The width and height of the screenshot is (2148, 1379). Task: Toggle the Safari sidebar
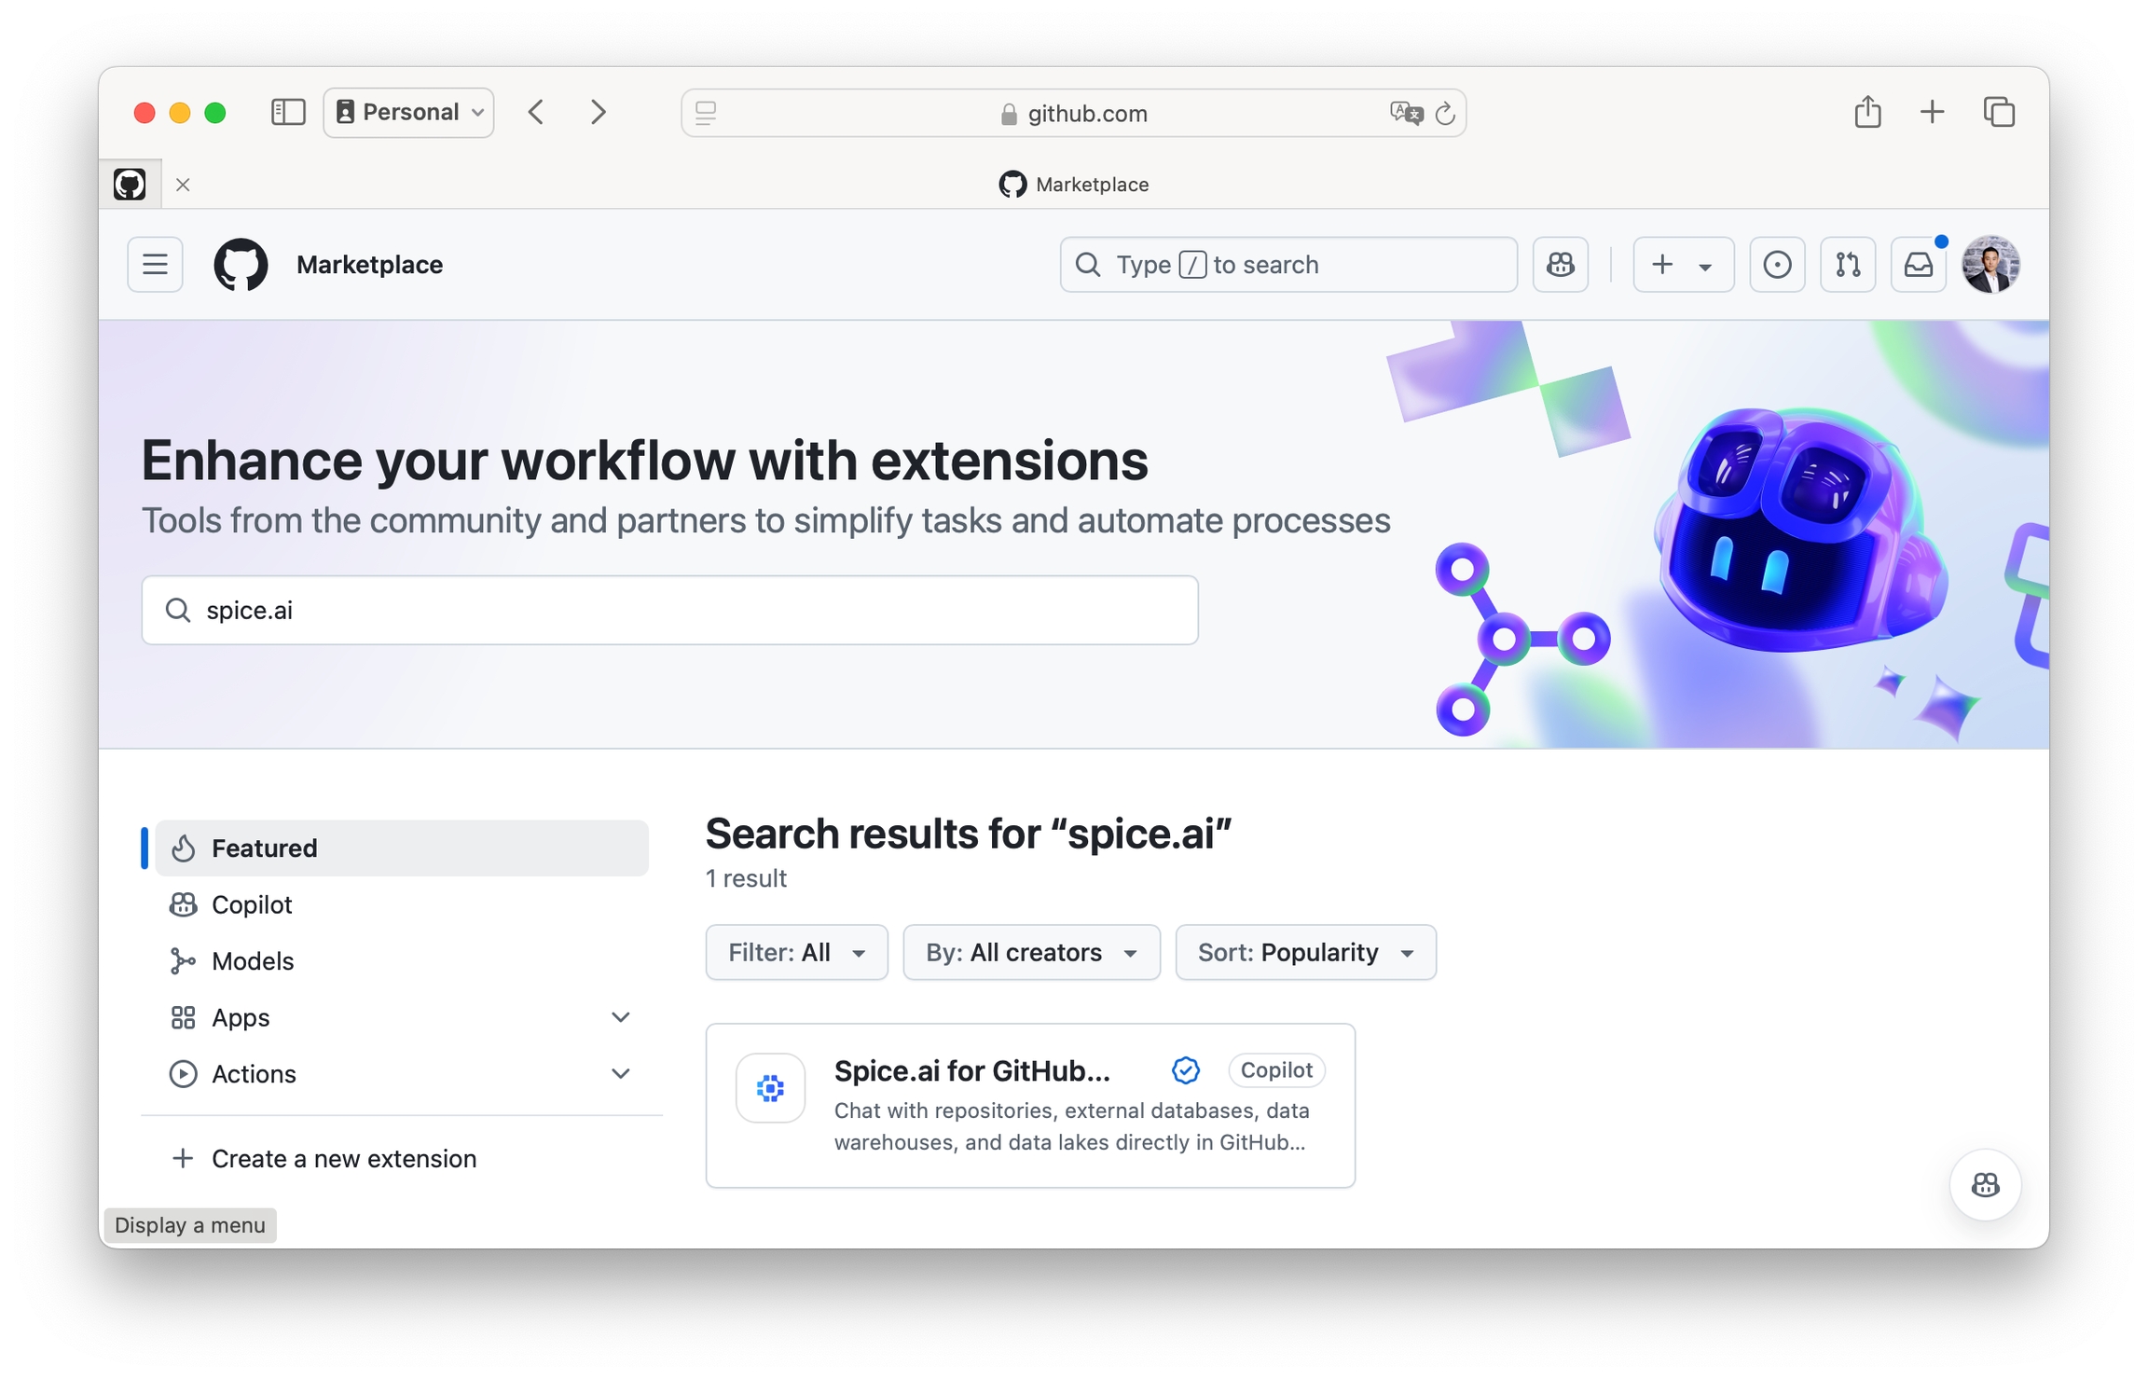point(287,113)
